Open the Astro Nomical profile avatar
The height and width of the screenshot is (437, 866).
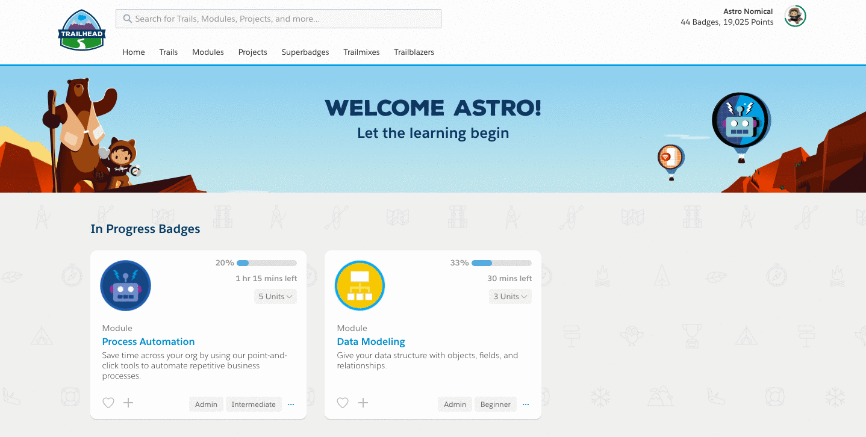[795, 16]
